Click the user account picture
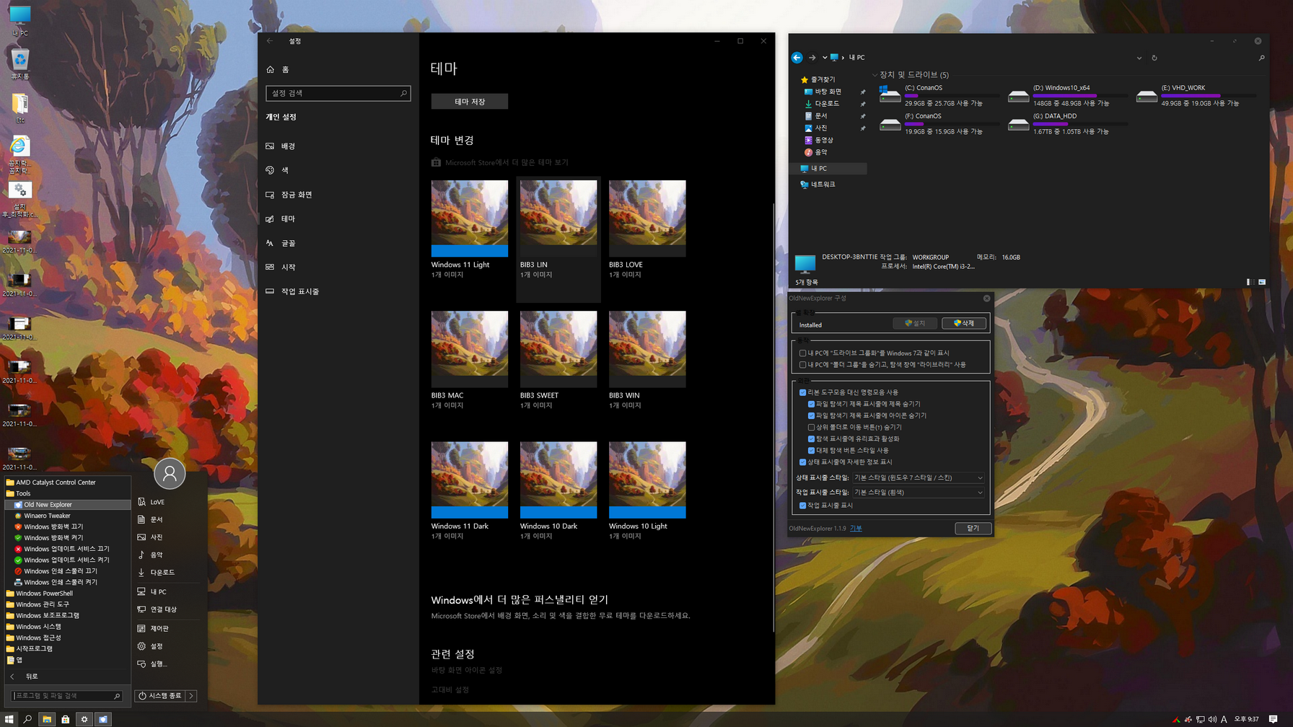Viewport: 1293px width, 727px height. 170,474
